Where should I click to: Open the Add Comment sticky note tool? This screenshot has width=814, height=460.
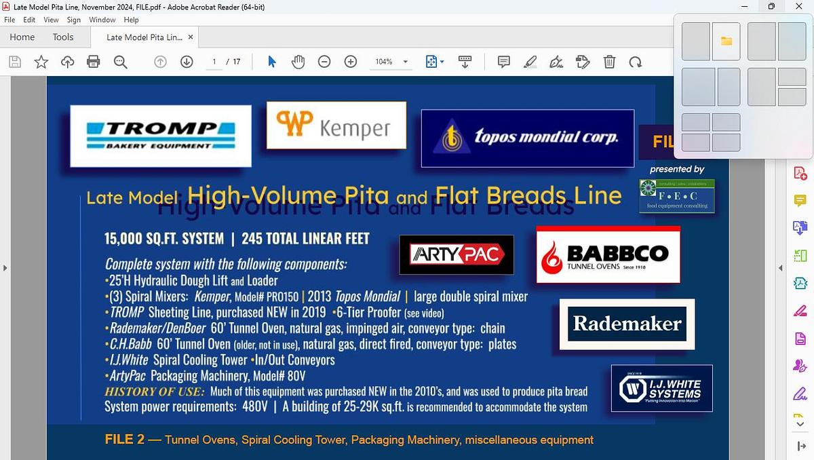(504, 62)
